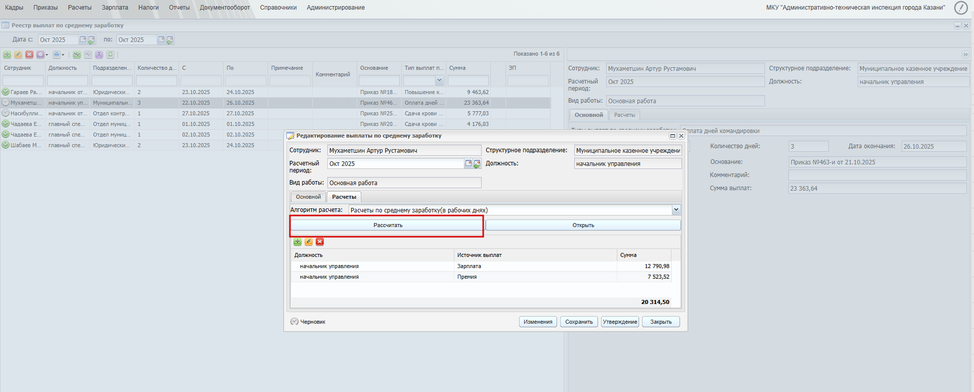This screenshot has height=392, width=974.
Task: Expand the arrow next to the gear icon
Action: point(47,55)
